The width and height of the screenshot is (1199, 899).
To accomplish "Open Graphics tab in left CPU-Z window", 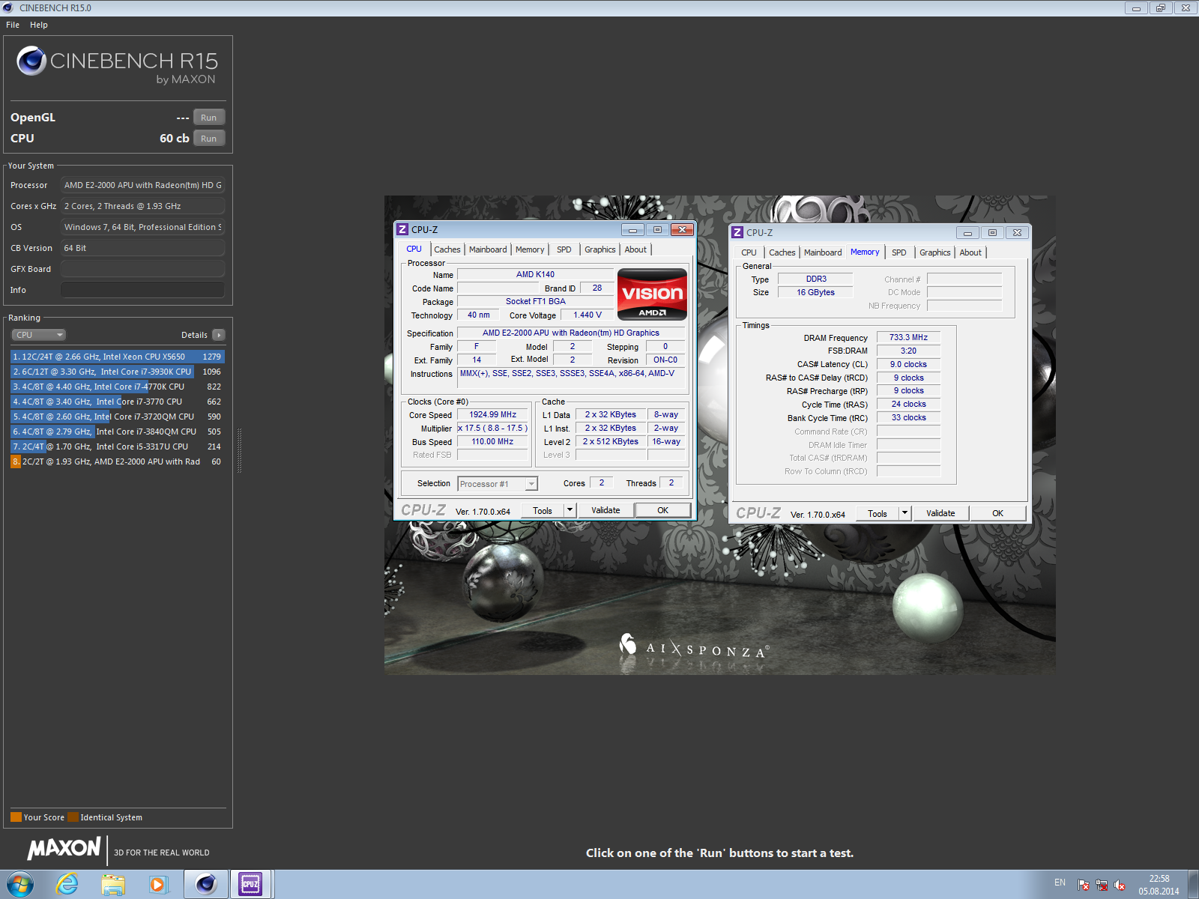I will tap(600, 249).
